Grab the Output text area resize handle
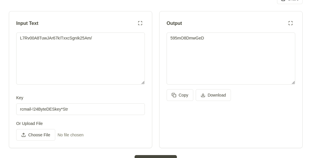Screen dimensions: 314x158 293,83
